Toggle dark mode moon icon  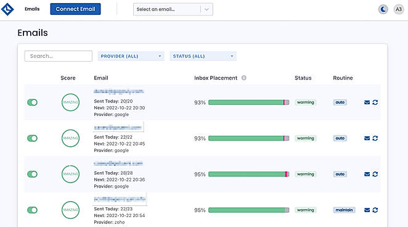[x=383, y=9]
